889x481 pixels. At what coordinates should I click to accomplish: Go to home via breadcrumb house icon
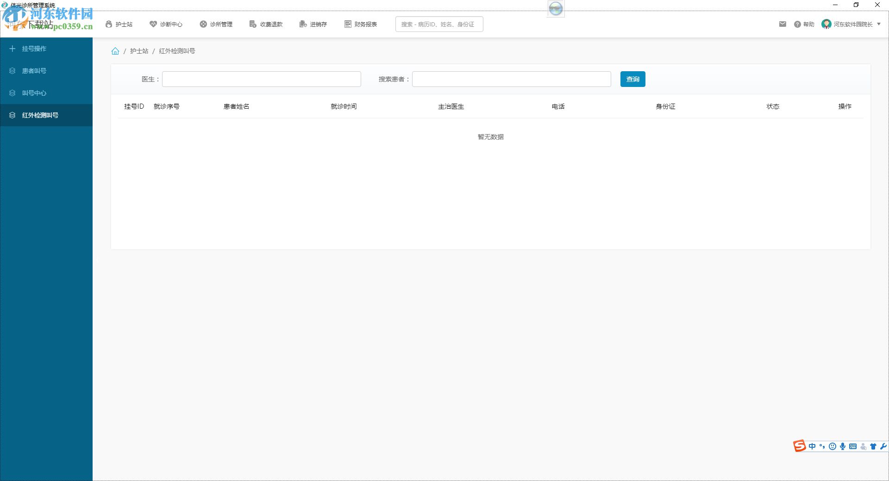click(x=115, y=51)
